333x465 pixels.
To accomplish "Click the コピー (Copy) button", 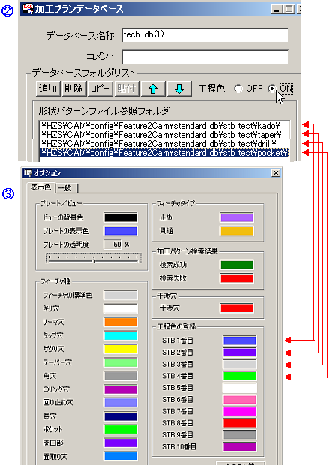I will [100, 88].
